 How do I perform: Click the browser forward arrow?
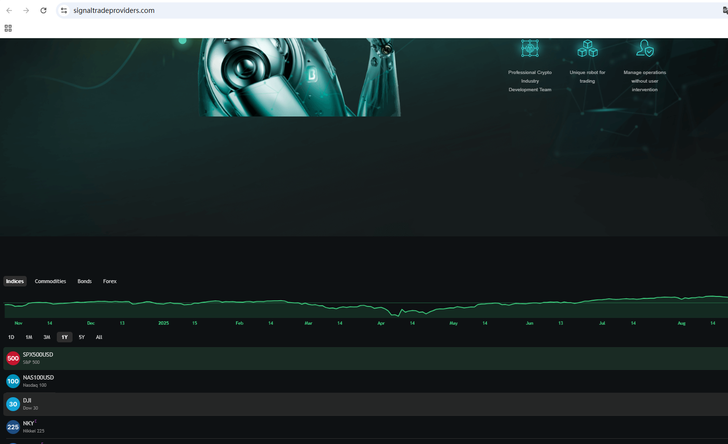coord(26,11)
